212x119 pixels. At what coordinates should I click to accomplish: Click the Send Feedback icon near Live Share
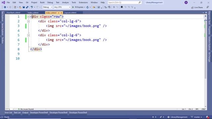pyautogui.click(x=208, y=7)
